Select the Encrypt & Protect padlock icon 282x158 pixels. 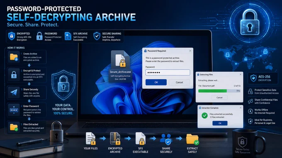[14, 75]
